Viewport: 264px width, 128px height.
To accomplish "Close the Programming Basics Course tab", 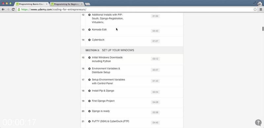I will click(47, 4).
